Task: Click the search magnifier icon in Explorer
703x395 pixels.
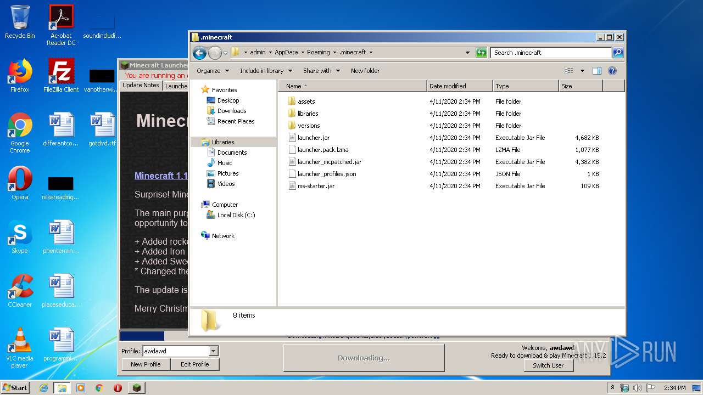Action: point(618,53)
